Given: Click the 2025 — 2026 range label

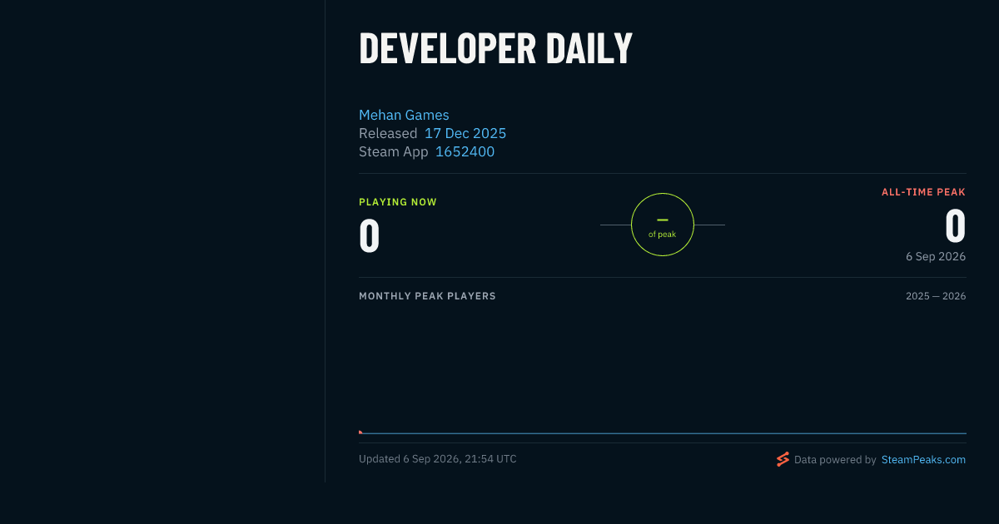Looking at the screenshot, I should 936,296.
